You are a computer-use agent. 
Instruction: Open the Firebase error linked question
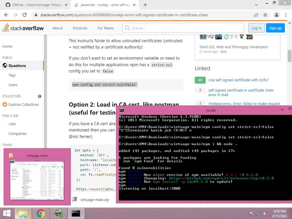(x=244, y=104)
